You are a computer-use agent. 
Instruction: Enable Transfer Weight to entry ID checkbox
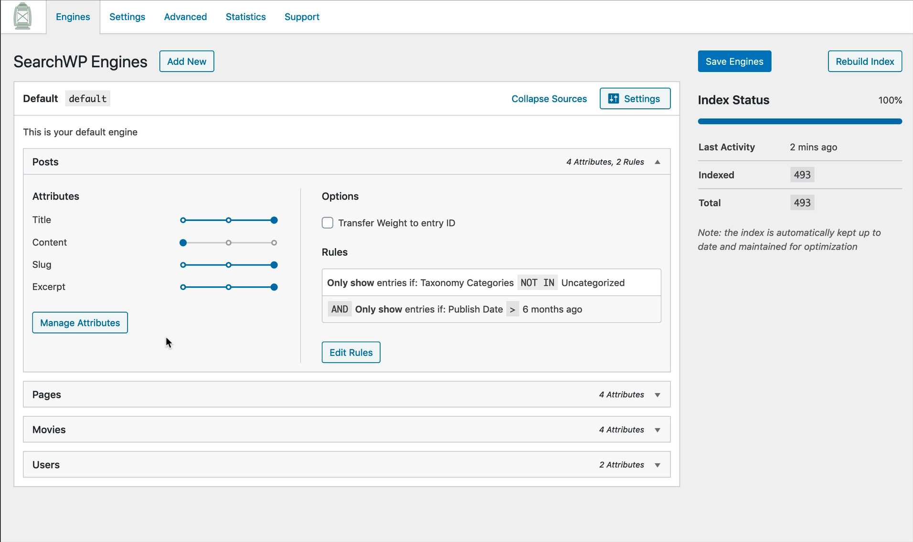[328, 223]
